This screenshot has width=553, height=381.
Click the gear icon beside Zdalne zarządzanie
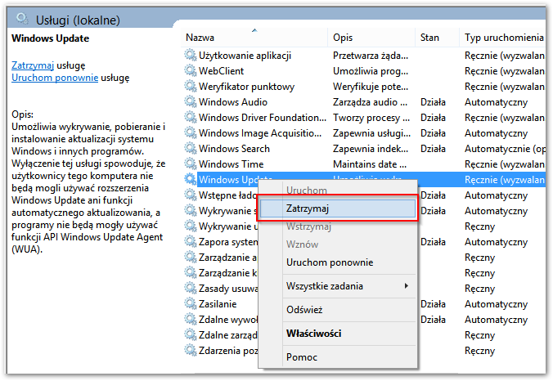click(x=191, y=334)
